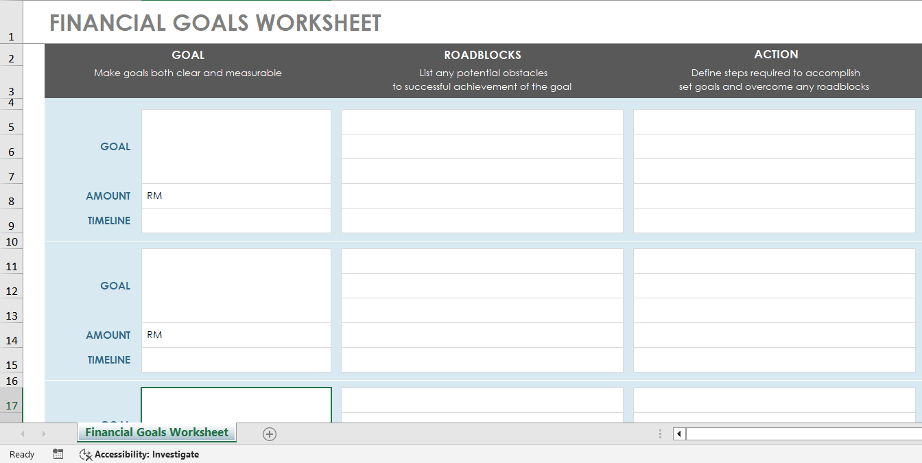Select entire row via row 8 header
Viewport: 922px width, 463px height.
(11, 196)
